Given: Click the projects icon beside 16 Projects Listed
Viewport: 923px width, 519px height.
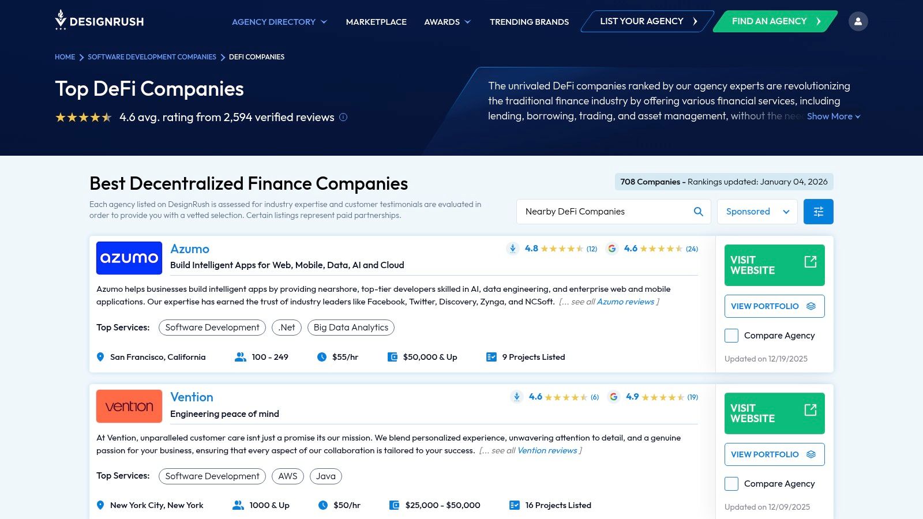Looking at the screenshot, I should [x=515, y=505].
